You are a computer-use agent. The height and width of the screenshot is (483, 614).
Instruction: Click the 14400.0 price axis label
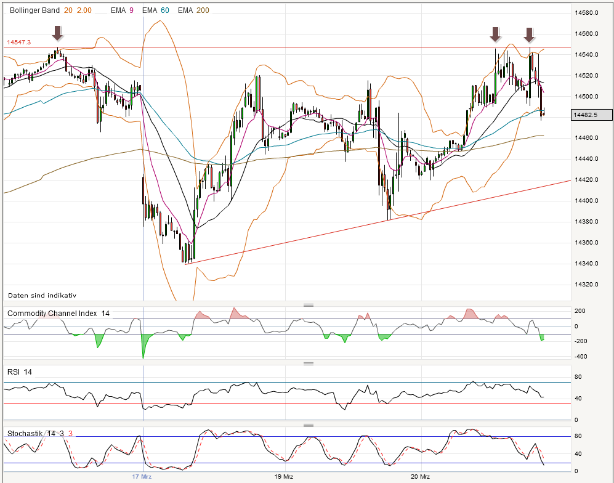[x=586, y=201]
